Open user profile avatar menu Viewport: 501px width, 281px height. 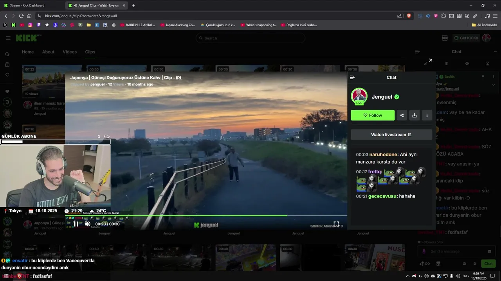(487, 38)
